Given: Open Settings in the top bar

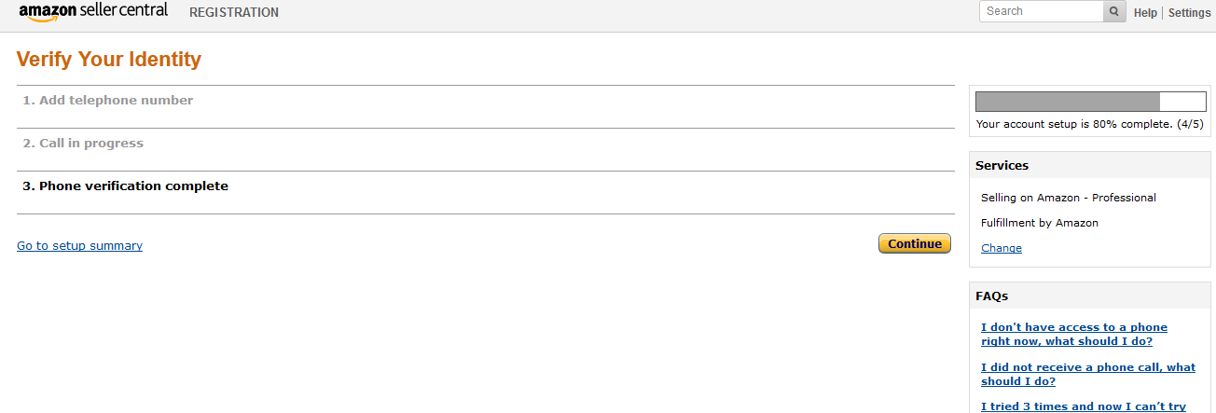Looking at the screenshot, I should [x=1189, y=13].
